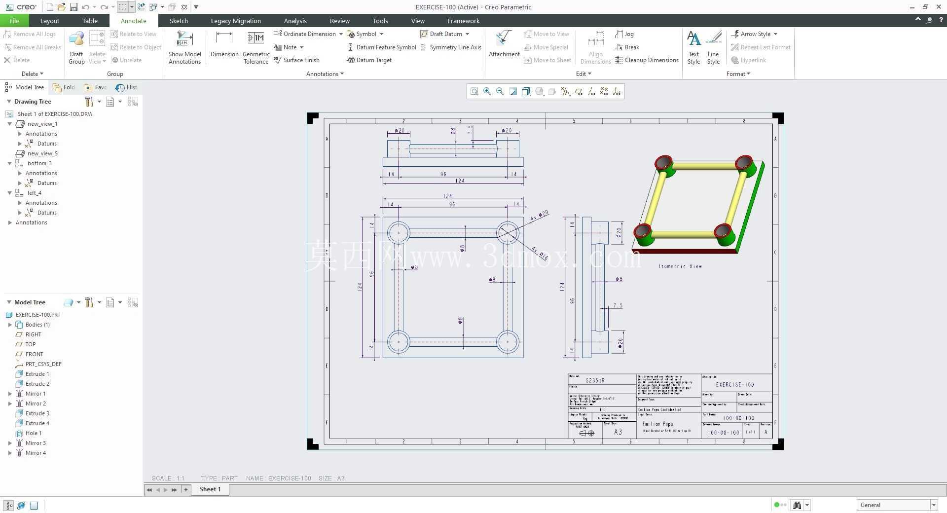Click the Undo arrow icon

click(x=85, y=7)
